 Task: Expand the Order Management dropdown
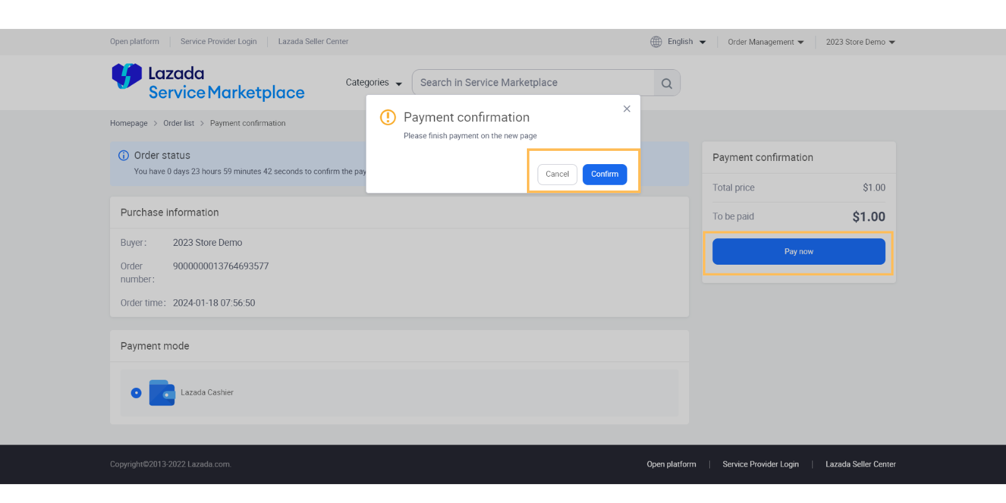766,42
